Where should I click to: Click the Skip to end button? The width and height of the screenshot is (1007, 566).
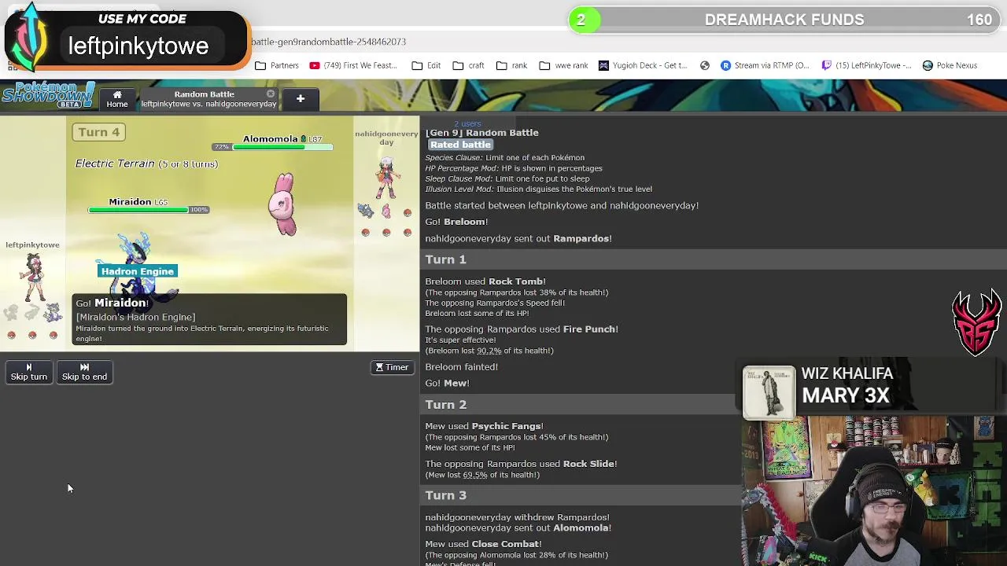tap(84, 372)
